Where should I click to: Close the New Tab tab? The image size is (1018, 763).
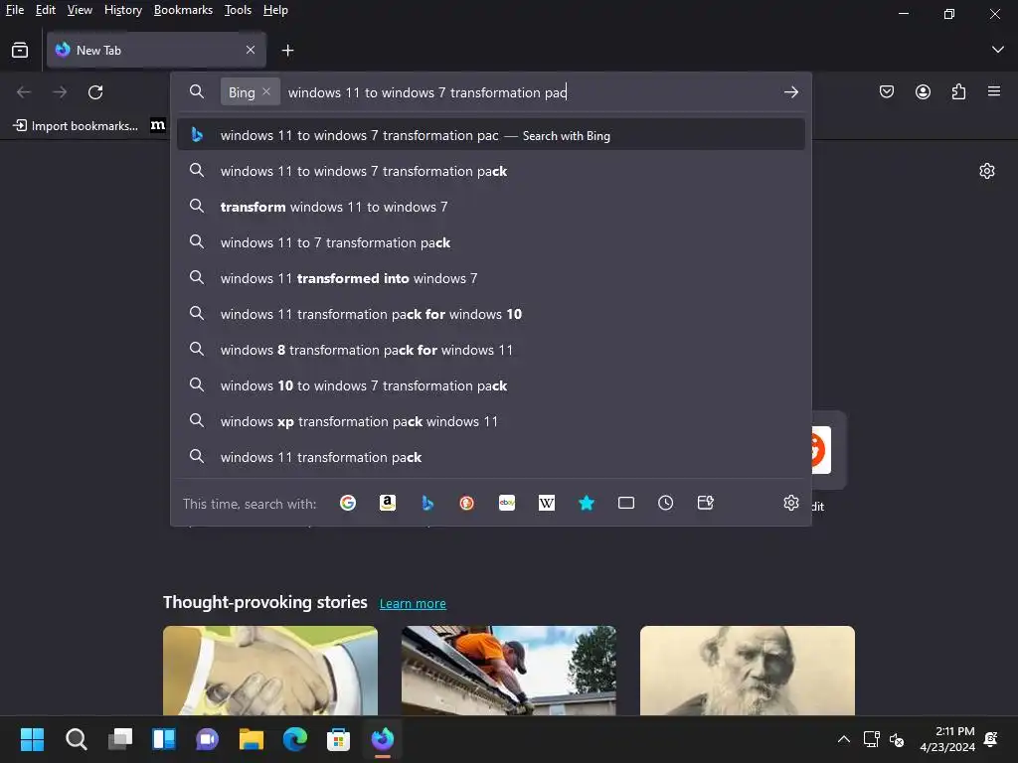(x=251, y=50)
